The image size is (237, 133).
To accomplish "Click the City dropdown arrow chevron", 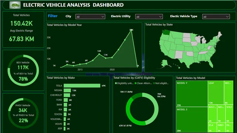I will coord(103,17).
